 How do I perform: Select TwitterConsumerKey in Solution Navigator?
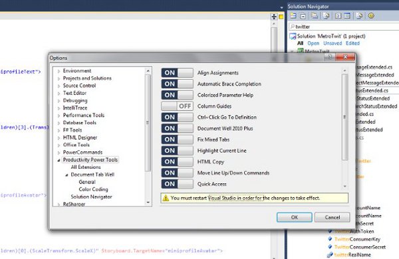[357, 239]
